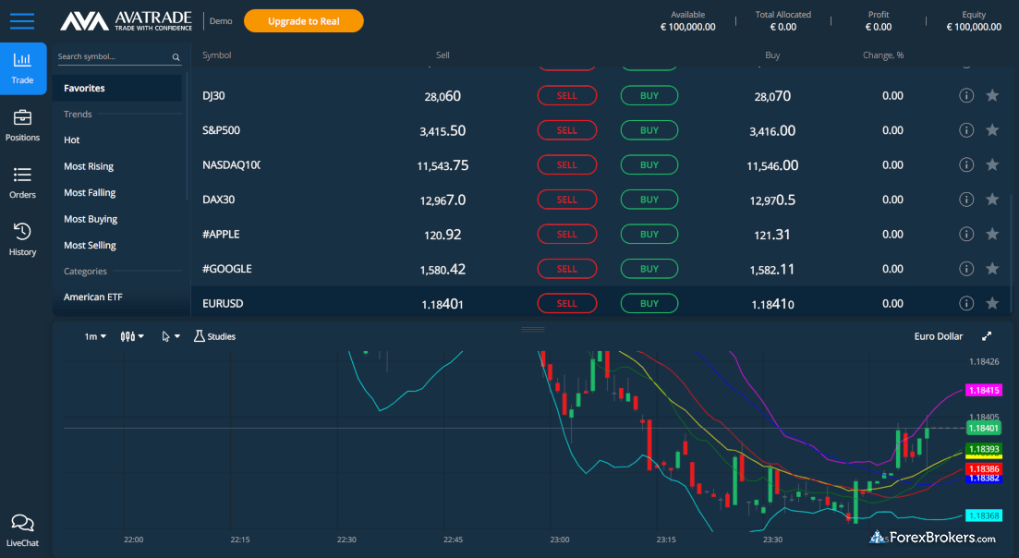This screenshot has width=1019, height=558.
Task: Select Most Selling list
Action: coord(90,245)
